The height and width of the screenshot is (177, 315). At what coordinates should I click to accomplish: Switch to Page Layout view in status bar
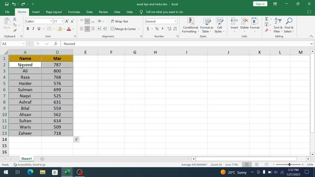point(256,165)
